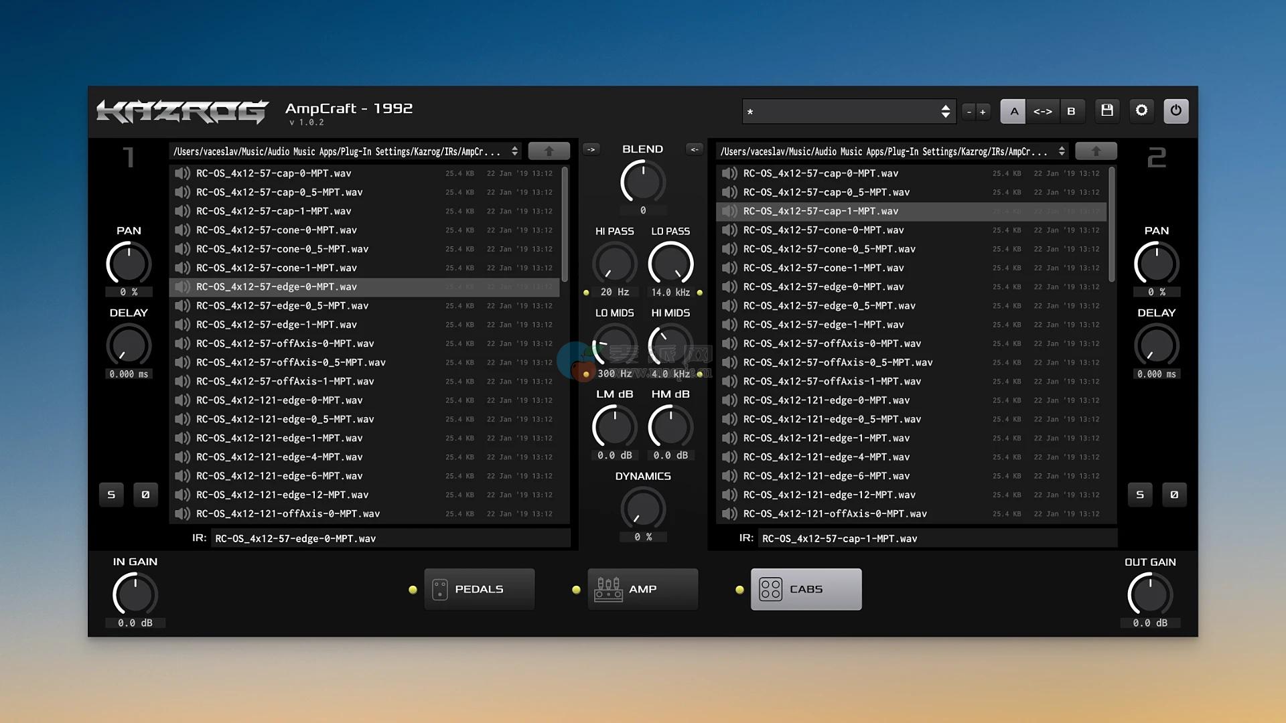Click folder up arrow above right IR list
Screen dimensions: 1286x723
point(1096,151)
